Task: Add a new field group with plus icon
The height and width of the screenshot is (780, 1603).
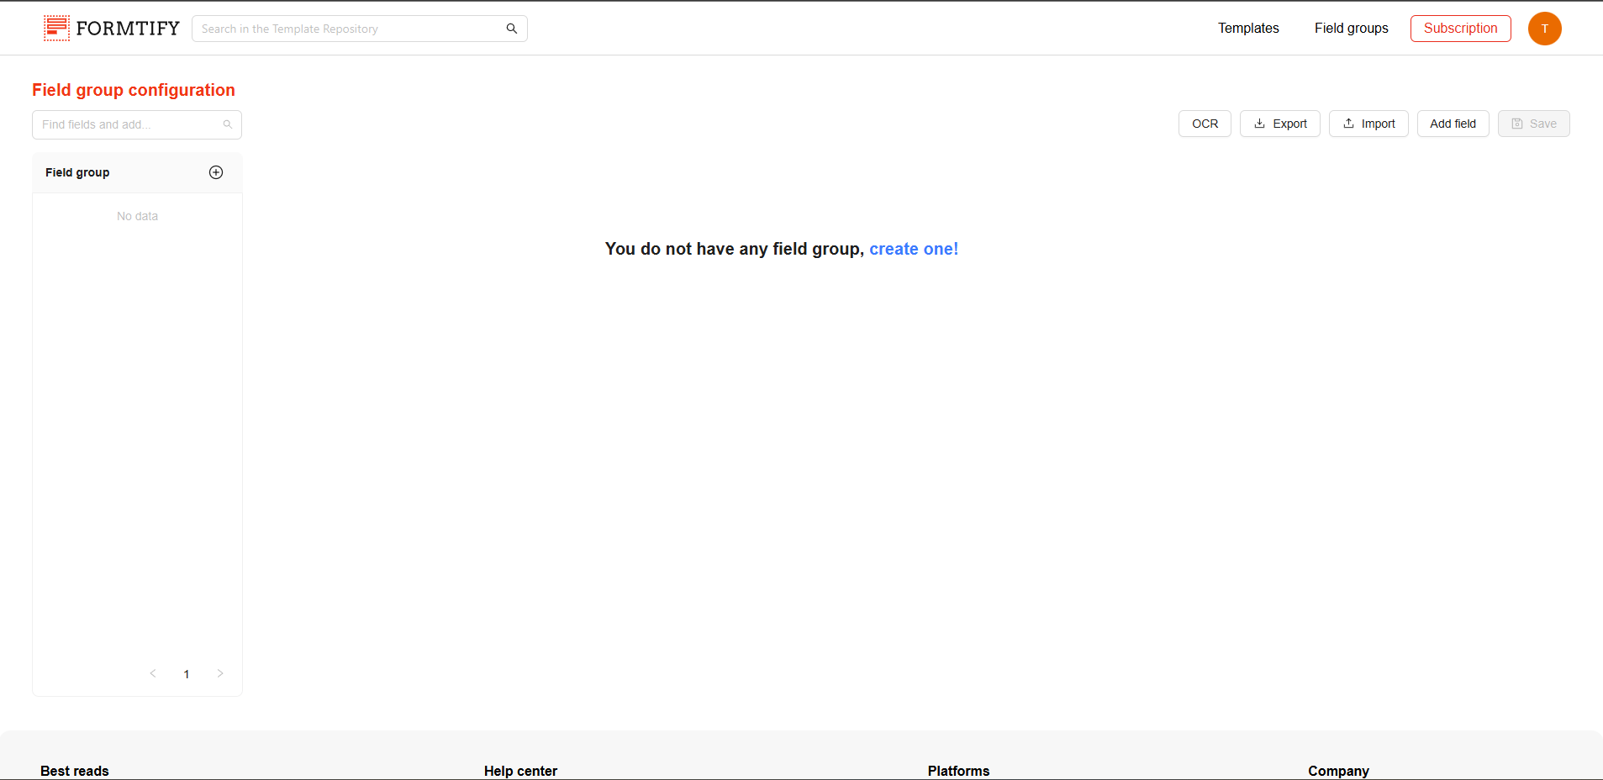Action: click(216, 172)
